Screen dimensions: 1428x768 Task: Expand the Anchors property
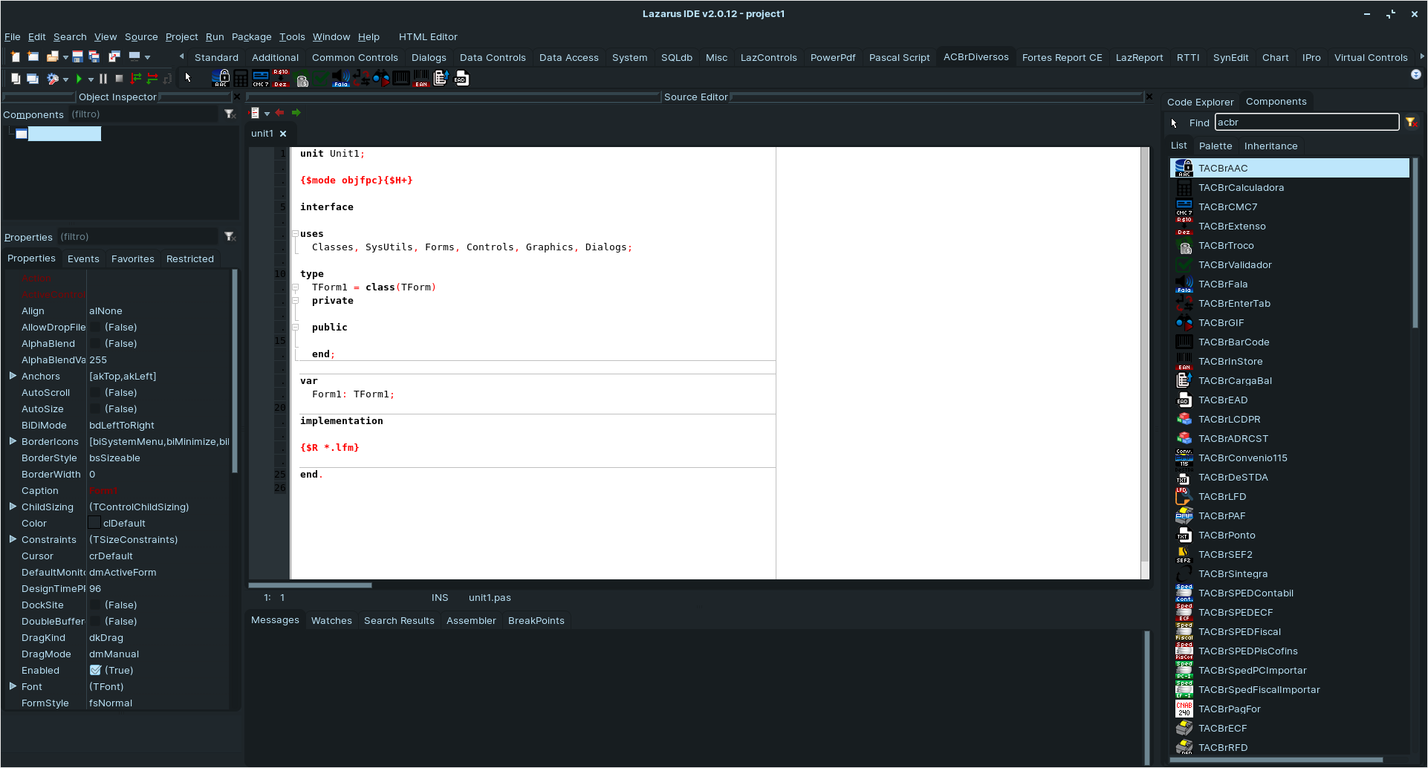point(13,376)
